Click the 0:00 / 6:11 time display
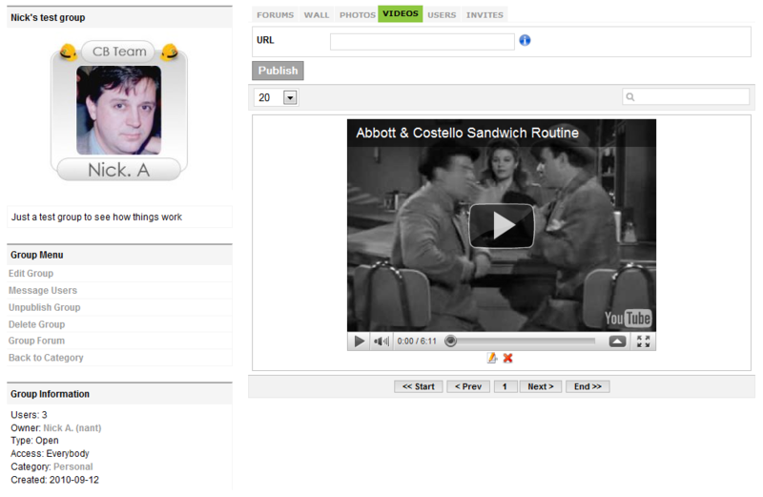The width and height of the screenshot is (763, 497). coord(417,342)
